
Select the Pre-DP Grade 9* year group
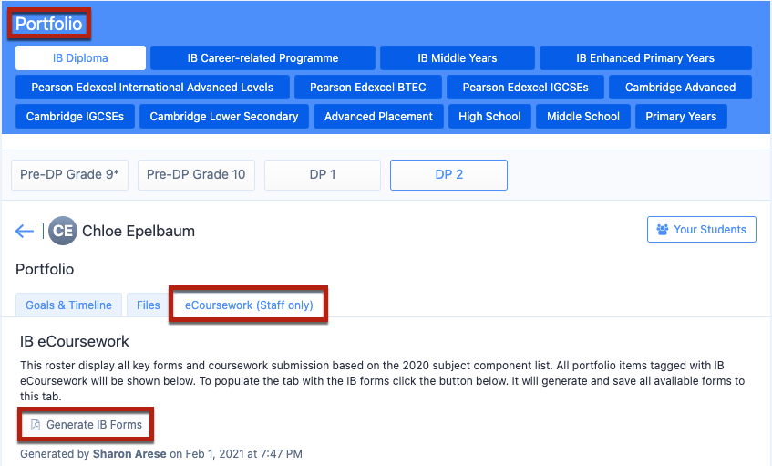pos(69,174)
